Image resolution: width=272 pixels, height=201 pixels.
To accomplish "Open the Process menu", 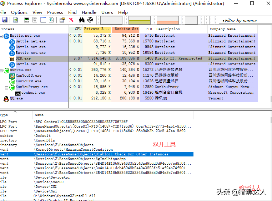I will click(x=55, y=12).
